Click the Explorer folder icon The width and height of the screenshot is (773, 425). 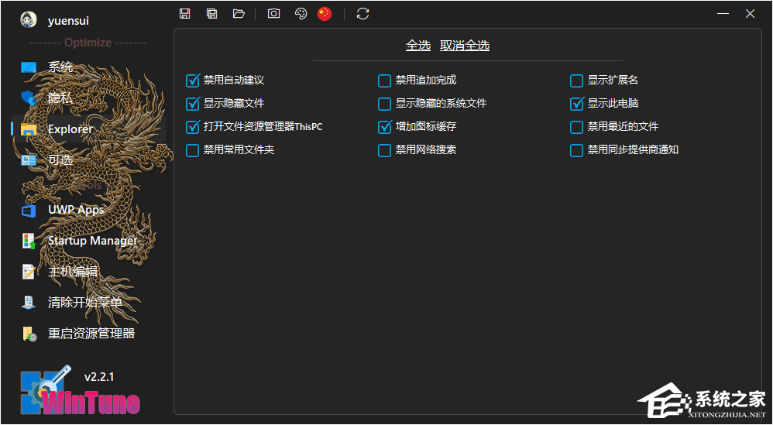point(29,129)
